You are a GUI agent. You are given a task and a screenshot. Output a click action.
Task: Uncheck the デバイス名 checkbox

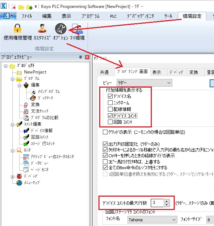pos(110,96)
